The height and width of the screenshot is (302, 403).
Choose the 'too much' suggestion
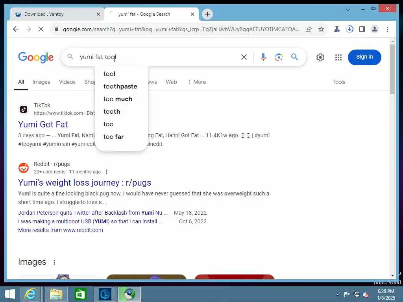pos(121,99)
